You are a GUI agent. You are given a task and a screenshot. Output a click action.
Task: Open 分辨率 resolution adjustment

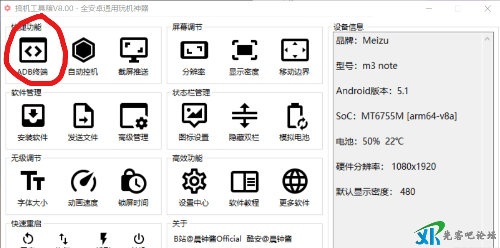[x=194, y=51]
